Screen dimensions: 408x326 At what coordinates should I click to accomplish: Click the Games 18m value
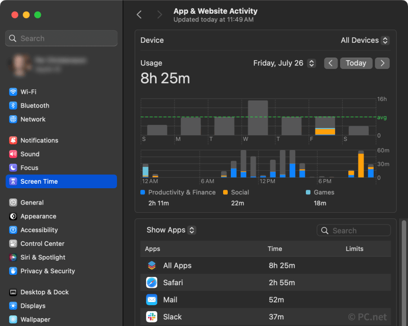pos(320,203)
